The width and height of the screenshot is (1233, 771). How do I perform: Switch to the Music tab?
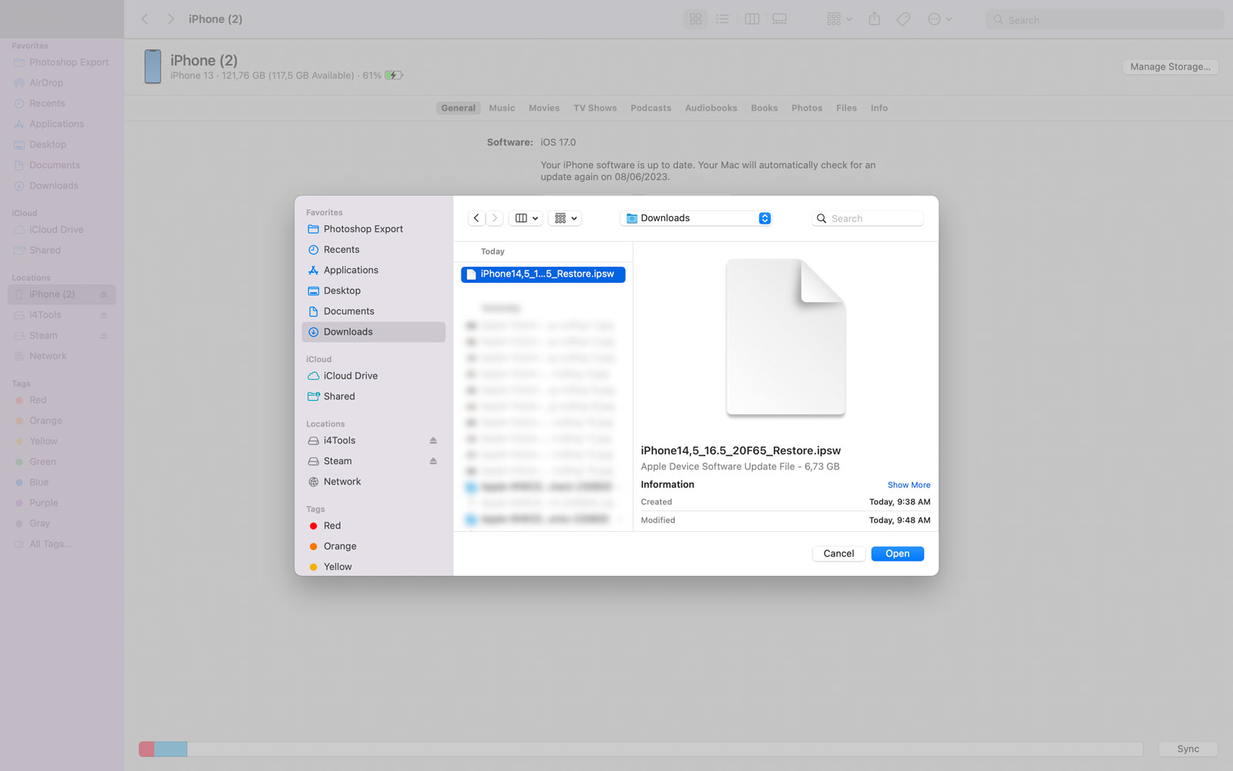click(x=502, y=108)
